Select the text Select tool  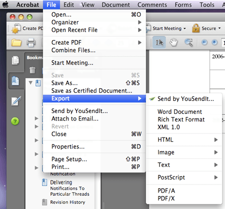coord(159,42)
